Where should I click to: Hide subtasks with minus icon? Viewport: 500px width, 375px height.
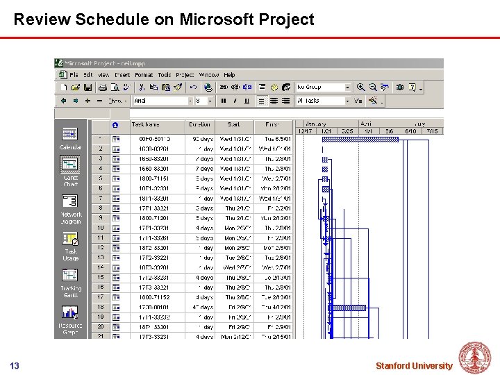coord(99,101)
